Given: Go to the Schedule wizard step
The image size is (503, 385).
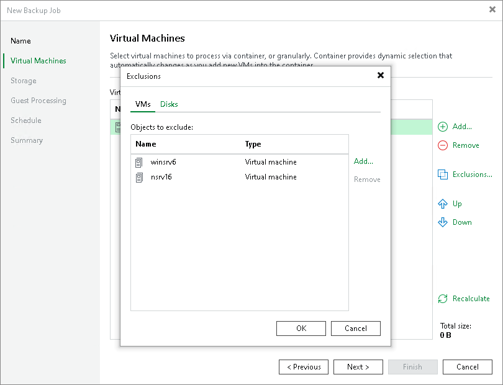Looking at the screenshot, I should click(x=26, y=120).
